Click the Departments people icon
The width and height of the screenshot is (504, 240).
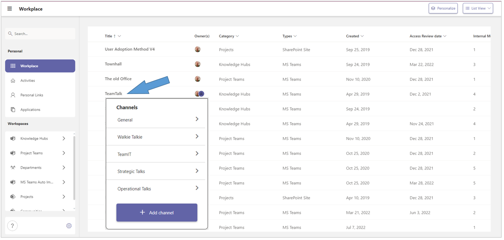(x=13, y=168)
